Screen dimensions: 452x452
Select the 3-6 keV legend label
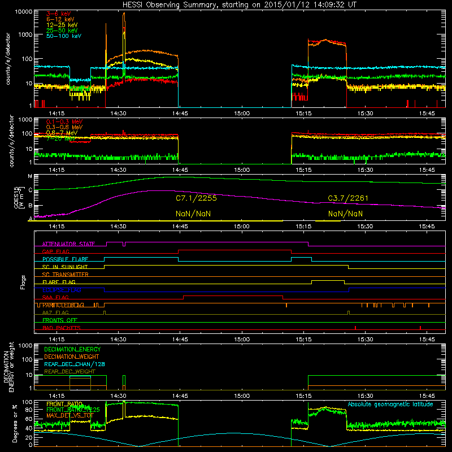58,14
